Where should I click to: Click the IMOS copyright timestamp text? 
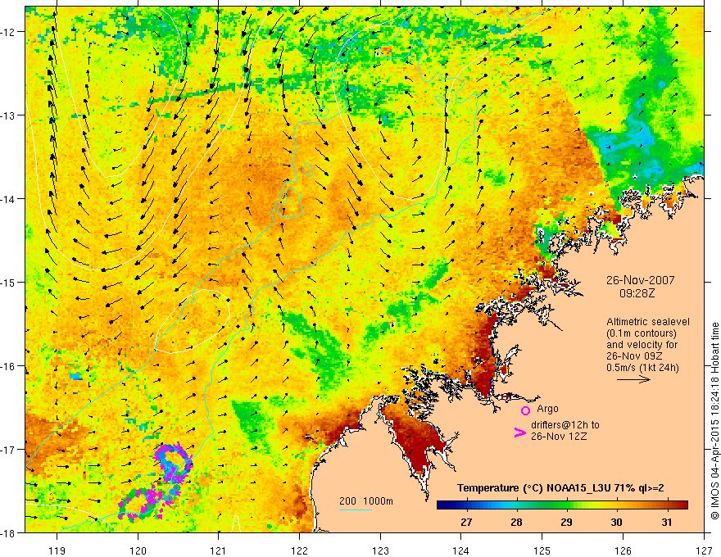pyautogui.click(x=714, y=420)
